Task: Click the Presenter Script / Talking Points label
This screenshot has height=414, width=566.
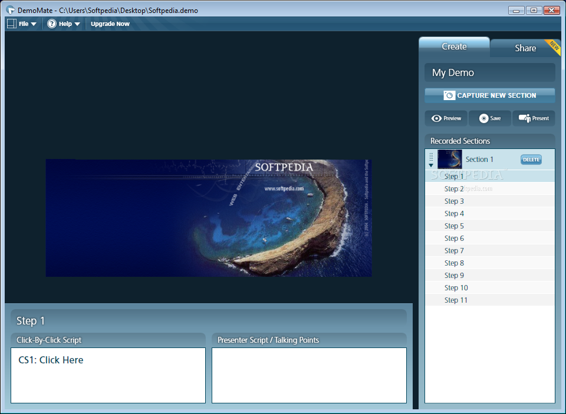Action: pyautogui.click(x=268, y=340)
